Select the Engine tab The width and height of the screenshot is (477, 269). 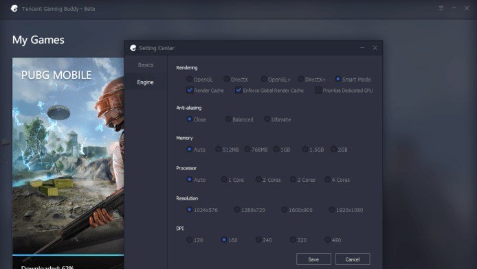(x=145, y=82)
